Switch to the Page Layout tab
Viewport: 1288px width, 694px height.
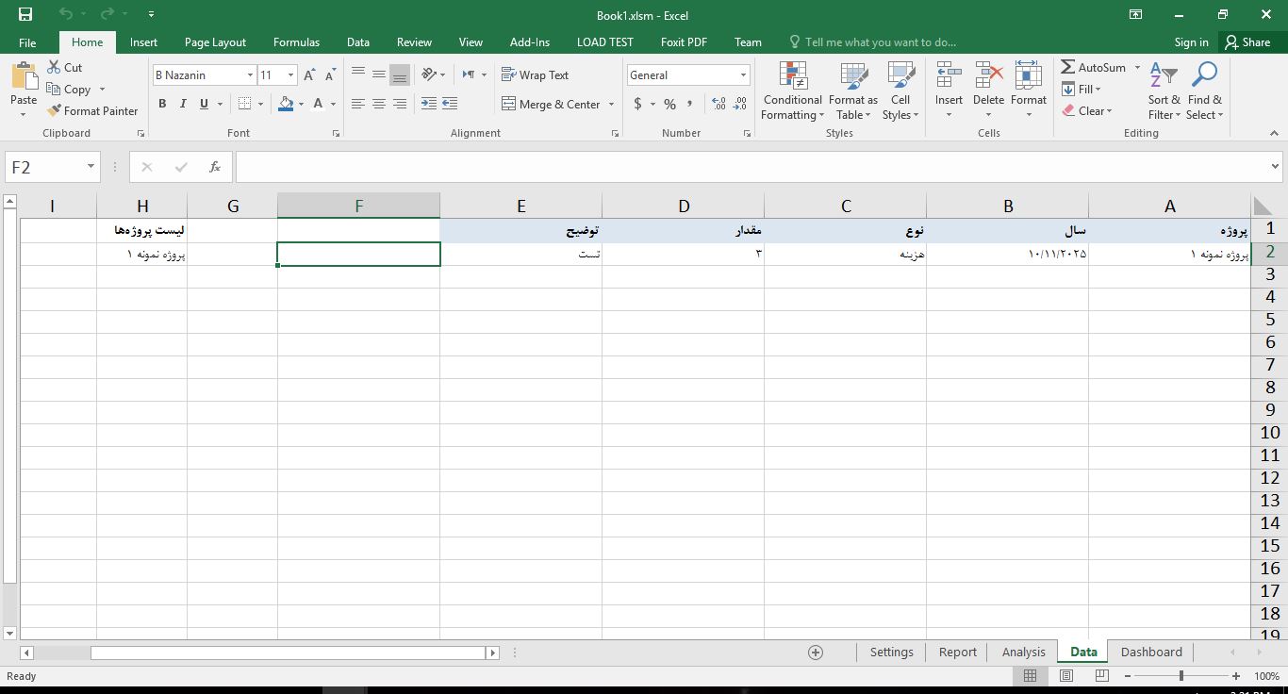pos(215,42)
